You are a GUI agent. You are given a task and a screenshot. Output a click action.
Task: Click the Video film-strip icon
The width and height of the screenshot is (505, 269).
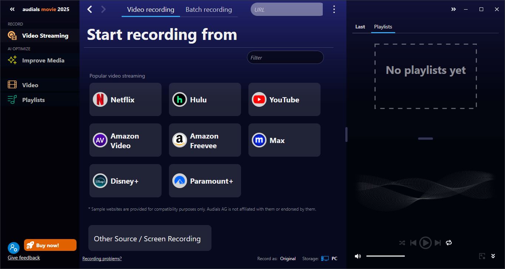click(12, 85)
